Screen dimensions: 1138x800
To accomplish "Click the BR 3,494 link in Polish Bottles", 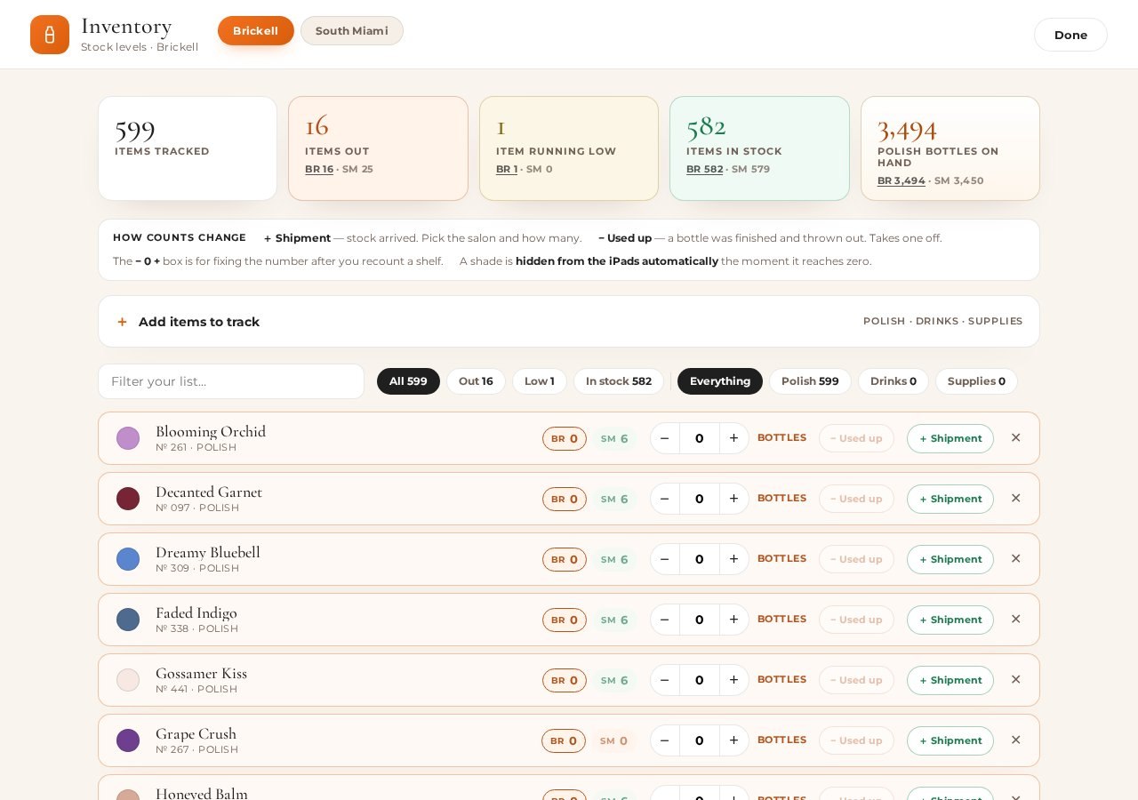I will point(902,180).
